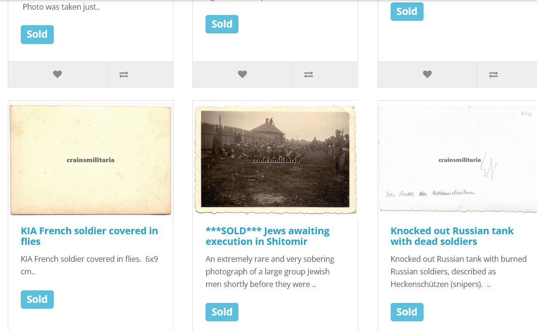Click Sold under Knocked out Russian tank listing

[x=407, y=312]
